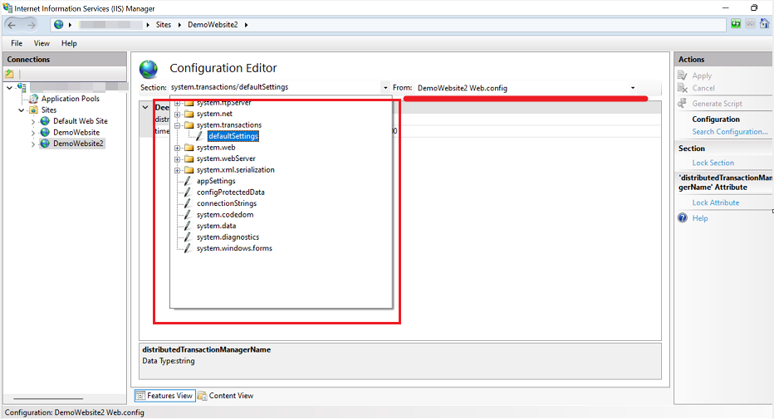The width and height of the screenshot is (774, 419).
Task: Expand DemoWebsite node arrow
Action: click(33, 133)
